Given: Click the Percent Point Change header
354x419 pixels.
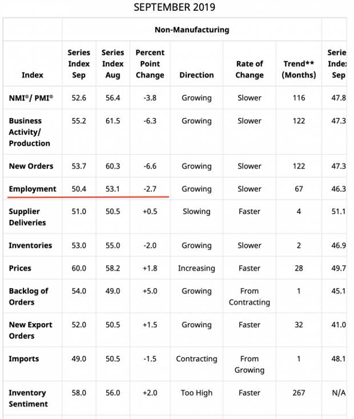Looking at the screenshot, I should tap(150, 64).
